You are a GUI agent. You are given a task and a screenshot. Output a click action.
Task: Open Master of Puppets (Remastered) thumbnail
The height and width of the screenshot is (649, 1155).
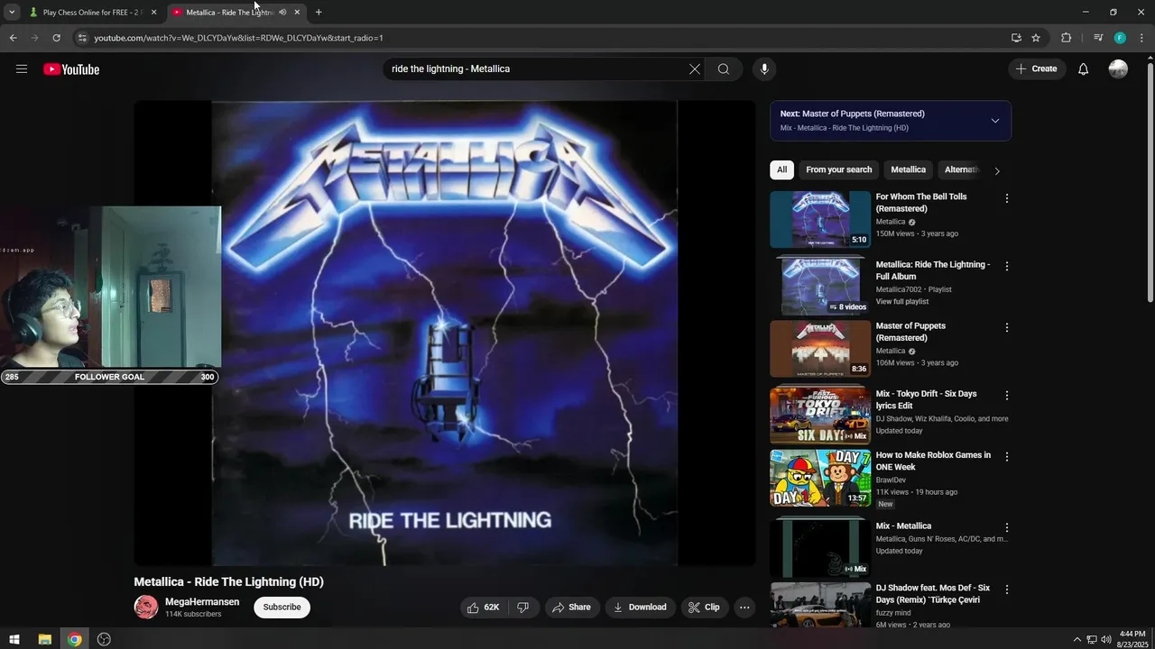820,349
